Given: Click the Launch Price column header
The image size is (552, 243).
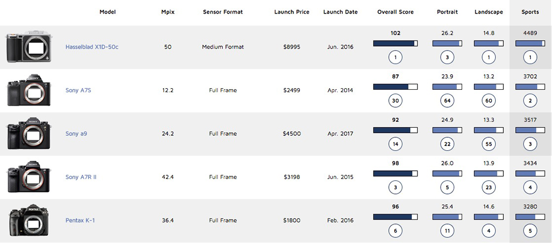Looking at the screenshot, I should coord(292,12).
